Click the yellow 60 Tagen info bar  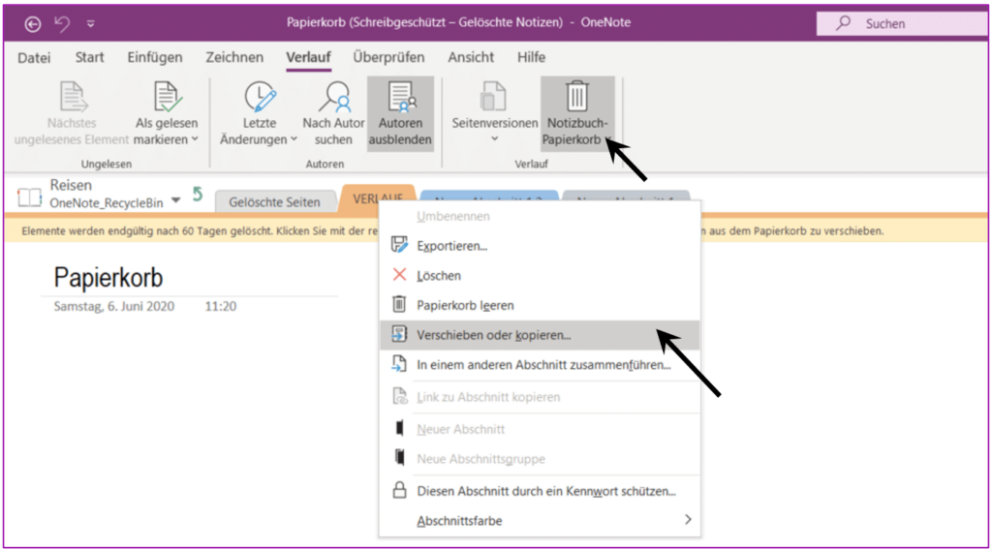click(495, 230)
